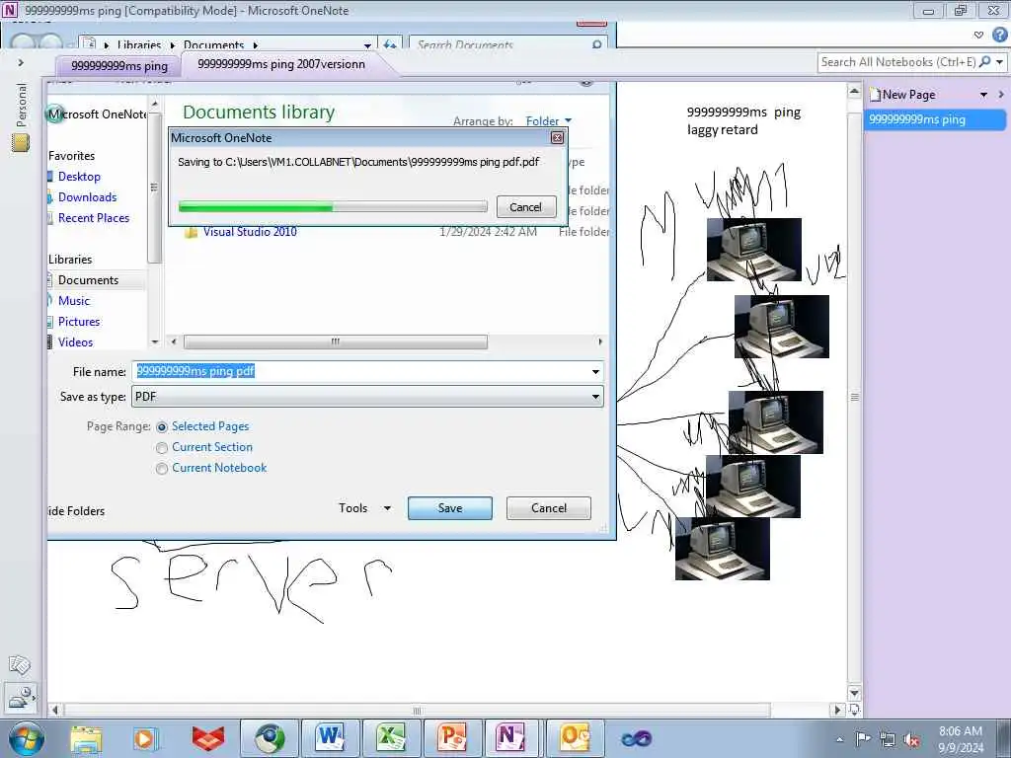The image size is (1011, 758).
Task: Click Cancel in the Save As dialog
Action: click(x=549, y=508)
